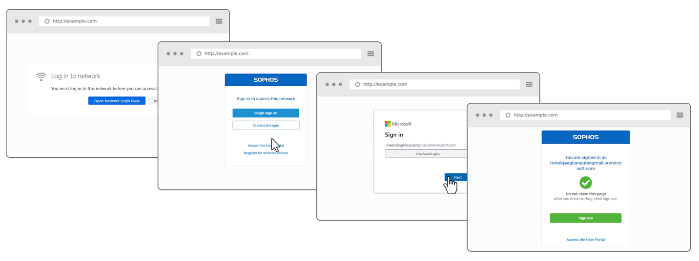Click the reload icon in the first browser window
Image resolution: width=699 pixels, height=261 pixels.
47,21
